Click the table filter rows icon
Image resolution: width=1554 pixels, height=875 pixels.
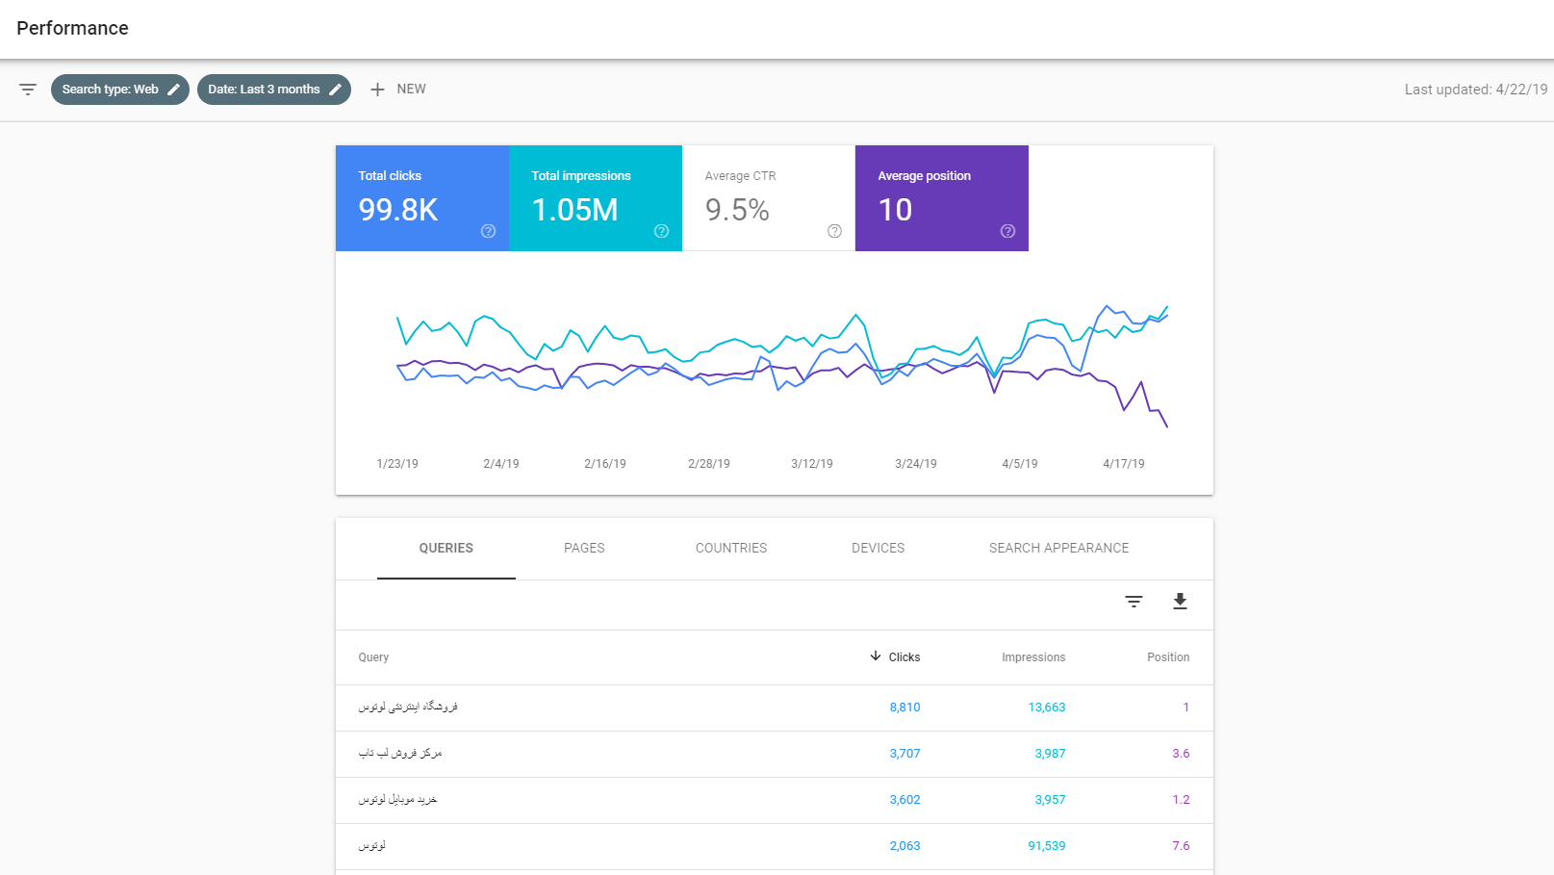click(1134, 602)
